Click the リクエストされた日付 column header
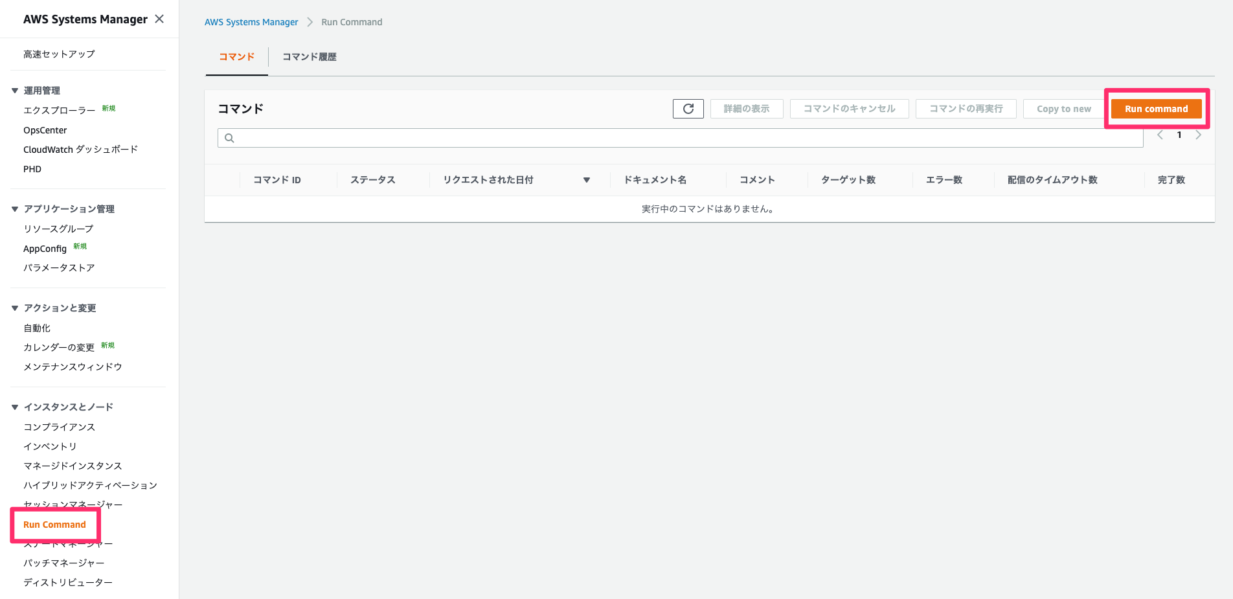This screenshot has height=599, width=1233. click(x=488, y=180)
